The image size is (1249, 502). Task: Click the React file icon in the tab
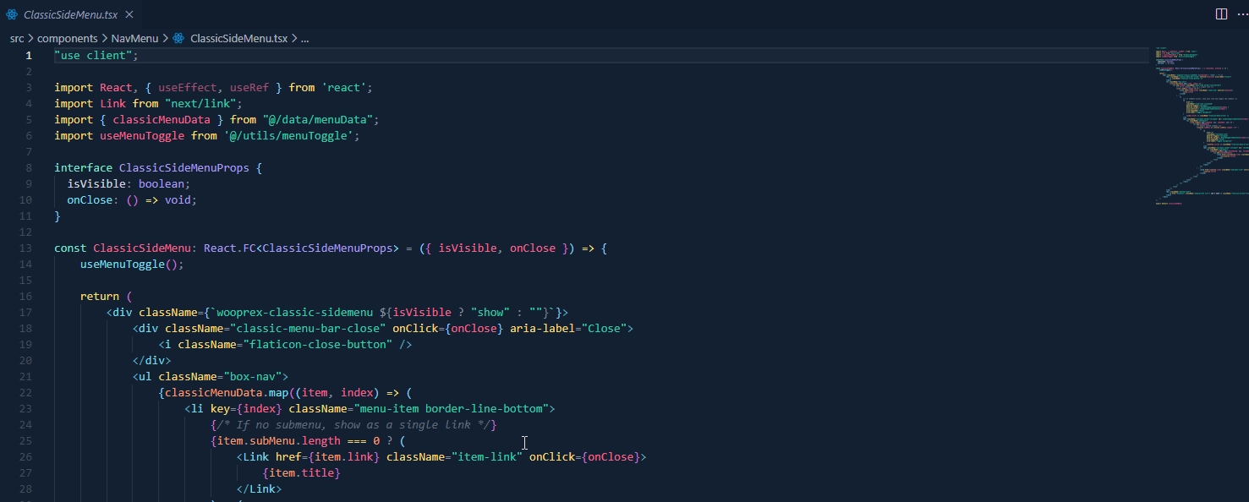click(x=12, y=14)
